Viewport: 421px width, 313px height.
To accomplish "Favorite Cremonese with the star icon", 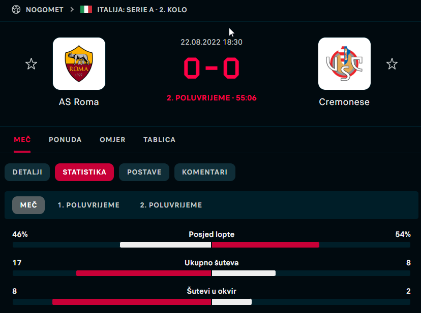I will 392,64.
